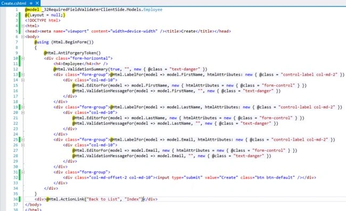Collapse the col-md-10 div on line 14
Image resolution: width=346 pixels, height=211 pixels.
[x=23, y=80]
